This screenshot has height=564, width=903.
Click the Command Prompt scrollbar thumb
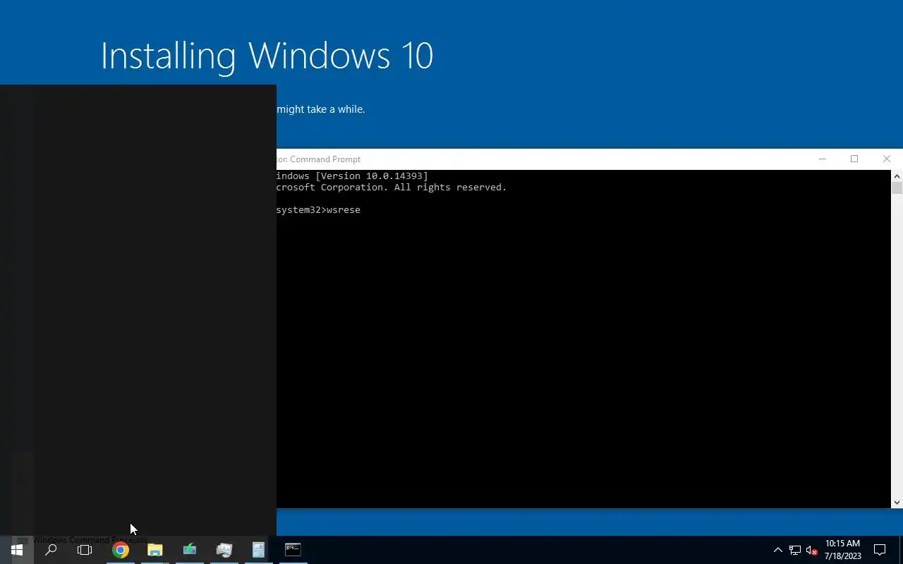[x=897, y=188]
